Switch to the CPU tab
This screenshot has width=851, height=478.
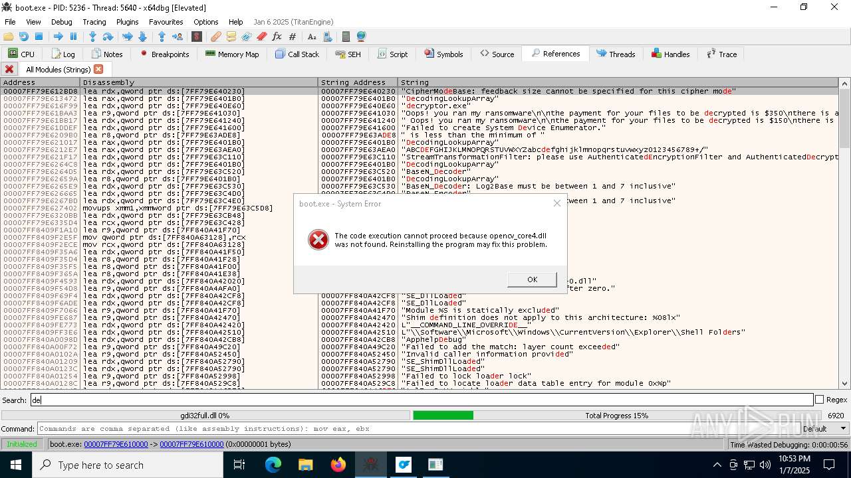[21, 54]
